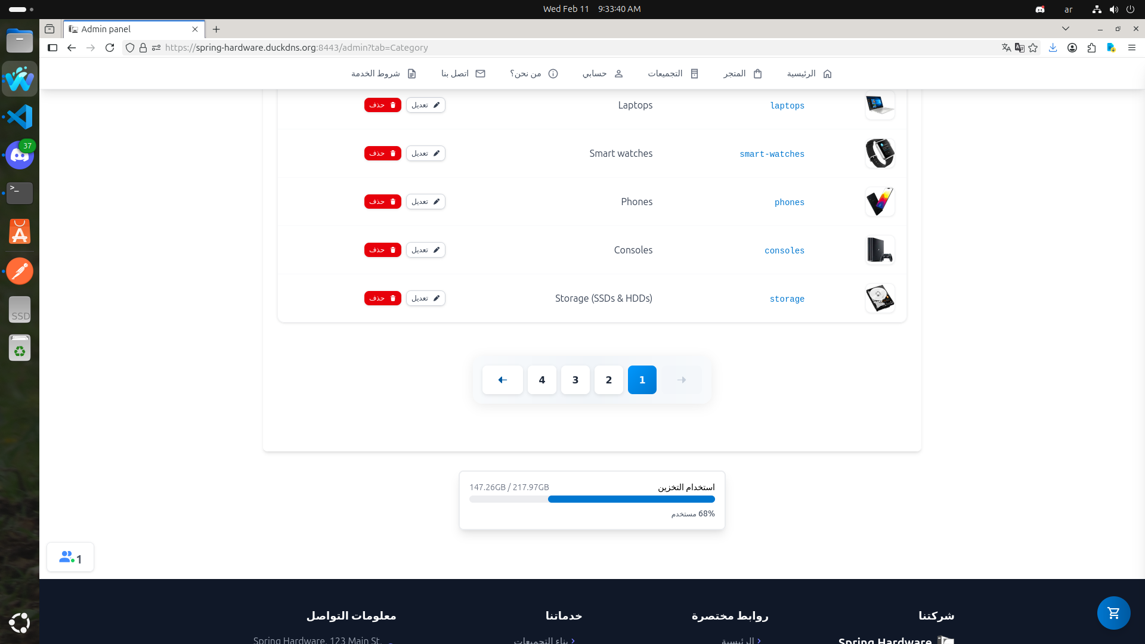The width and height of the screenshot is (1145, 644).
Task: Open the Firefox hamburger application menu
Action: pyautogui.click(x=1131, y=48)
